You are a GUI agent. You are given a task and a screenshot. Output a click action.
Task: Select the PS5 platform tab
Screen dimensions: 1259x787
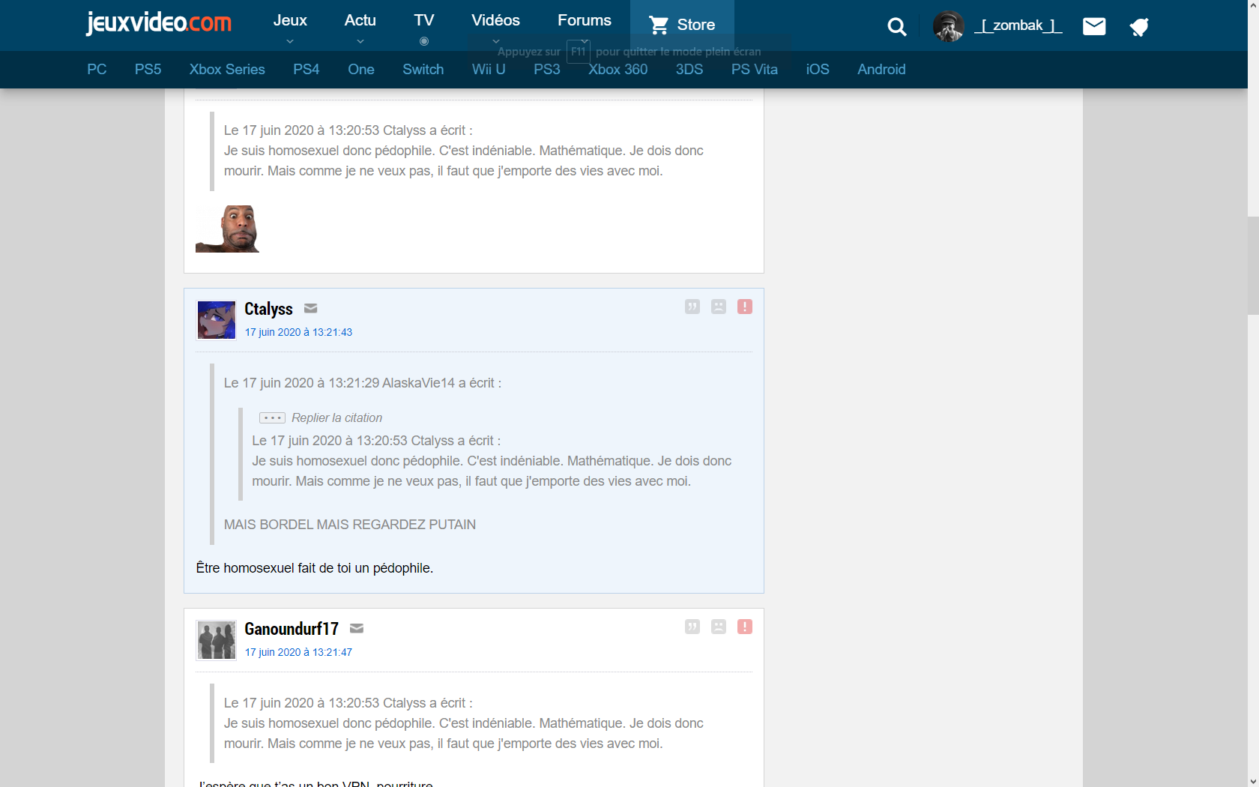tap(148, 70)
